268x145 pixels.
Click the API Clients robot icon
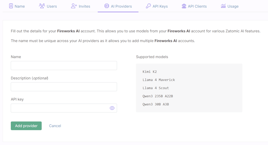coord(184,6)
